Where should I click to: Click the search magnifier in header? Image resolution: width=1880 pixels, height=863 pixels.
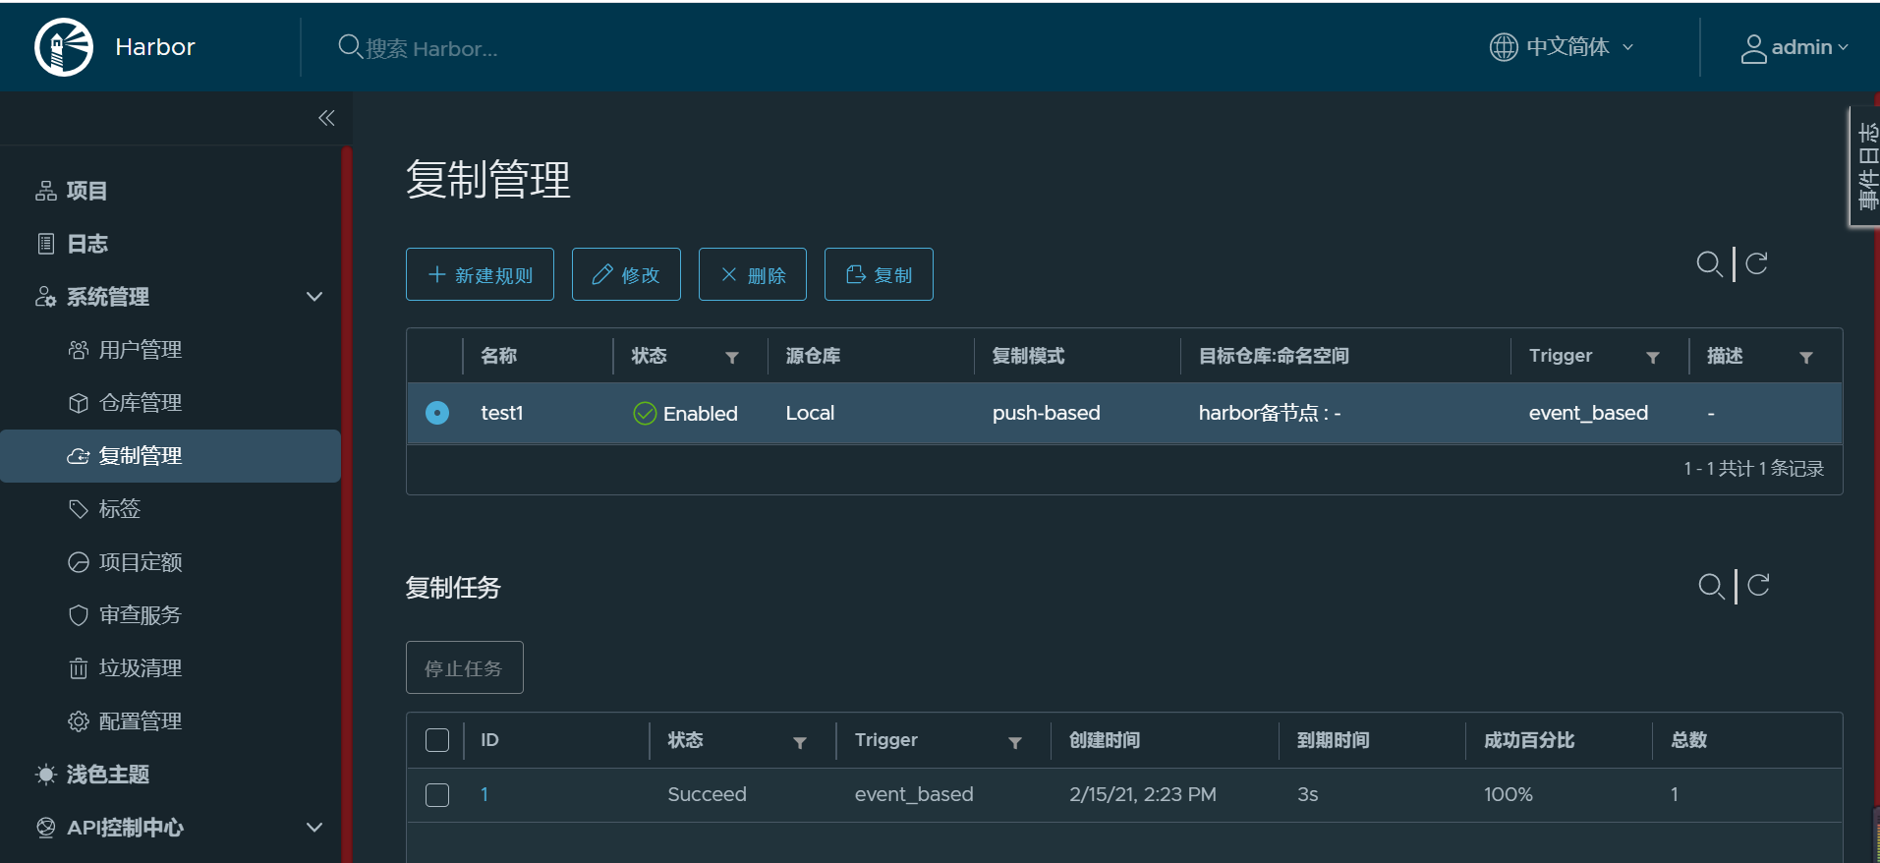[x=350, y=46]
